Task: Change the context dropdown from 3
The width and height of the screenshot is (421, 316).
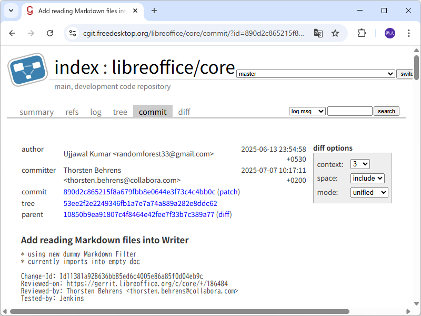Action: (x=360, y=164)
